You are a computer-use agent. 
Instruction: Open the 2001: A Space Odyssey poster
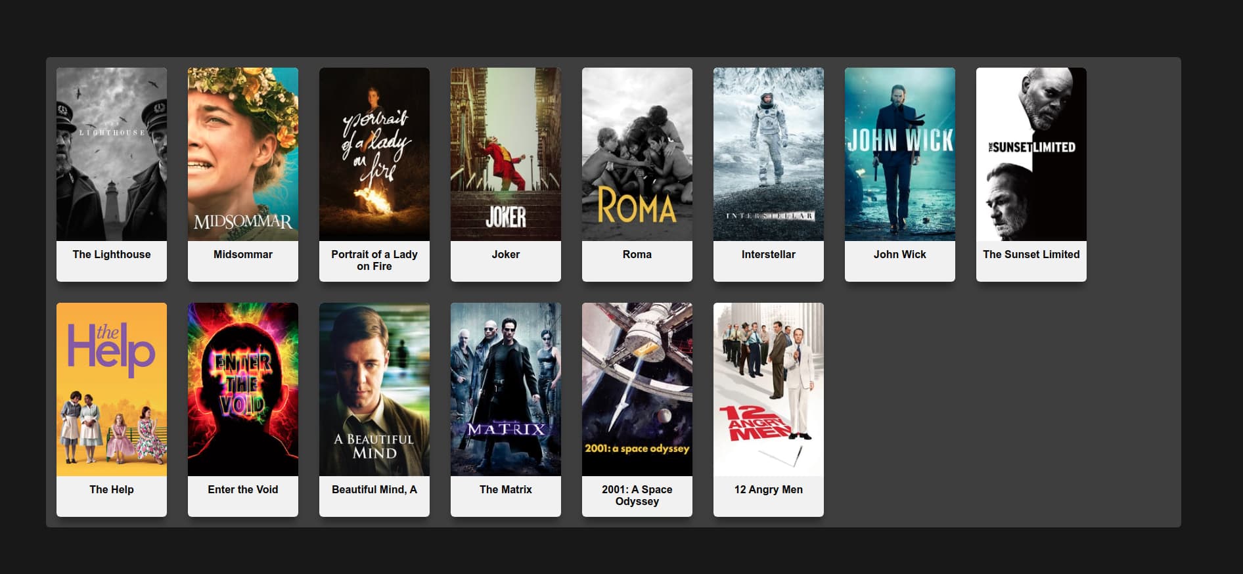click(637, 389)
